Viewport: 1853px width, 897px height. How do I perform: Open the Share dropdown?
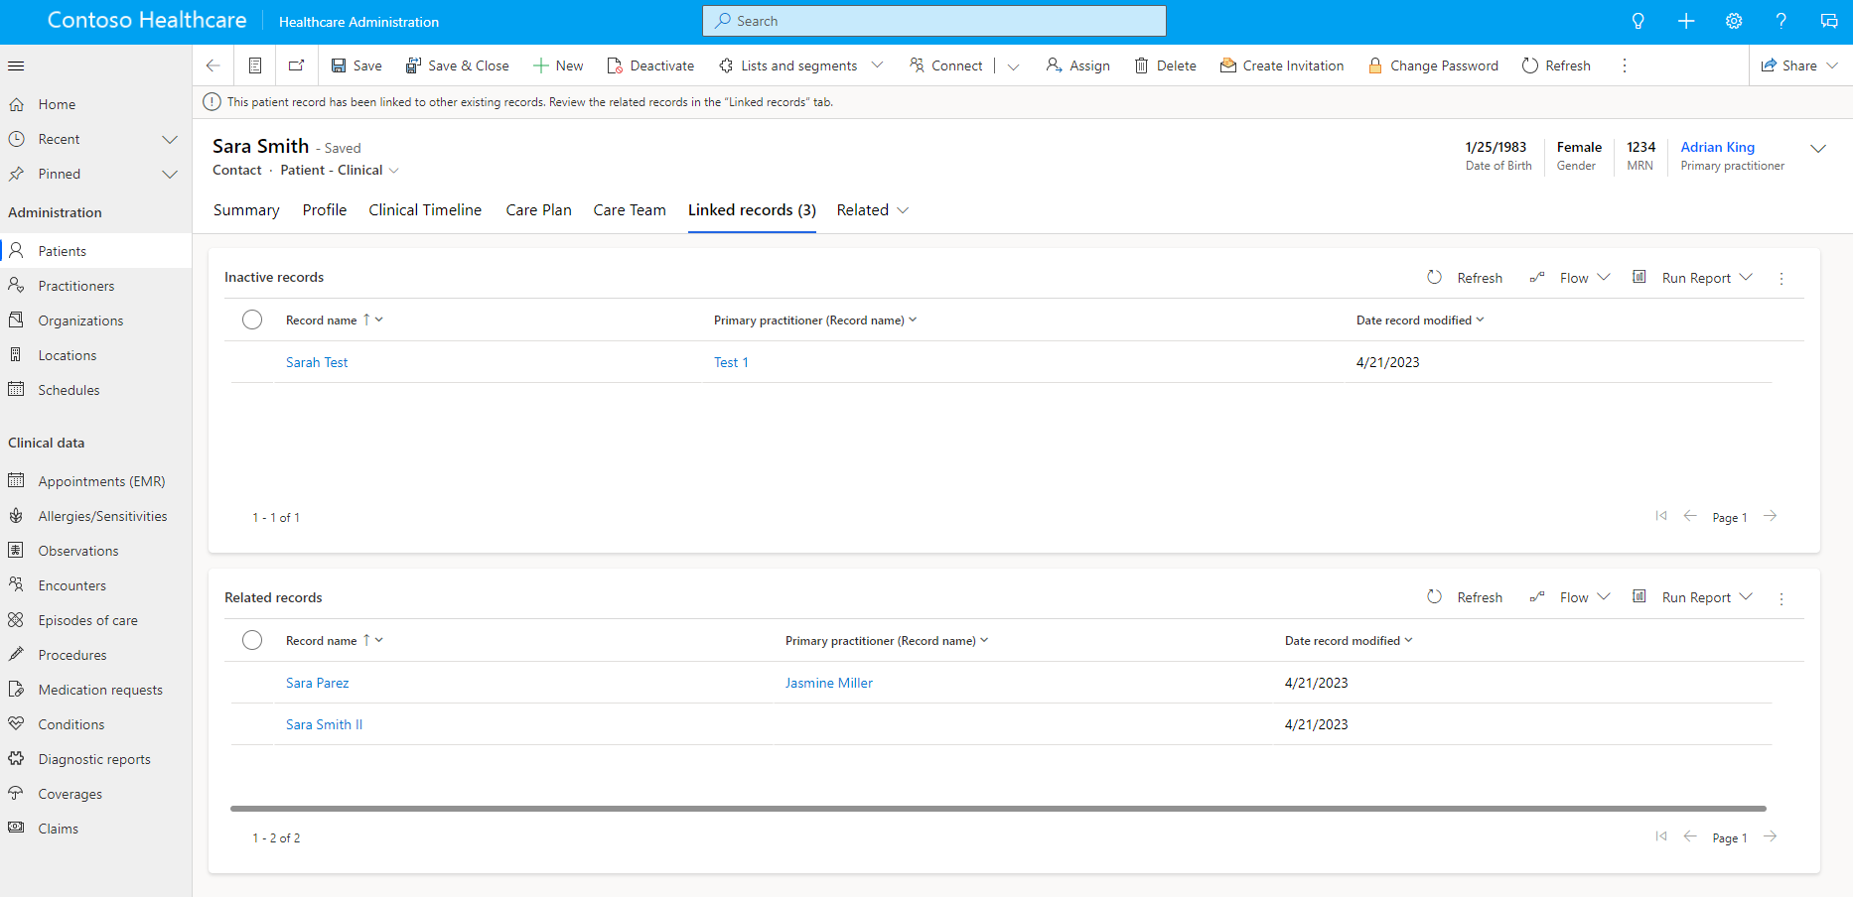[x=1799, y=65]
